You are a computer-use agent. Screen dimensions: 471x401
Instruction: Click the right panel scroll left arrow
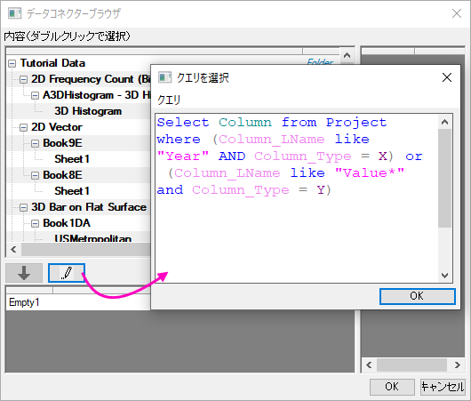click(x=369, y=365)
